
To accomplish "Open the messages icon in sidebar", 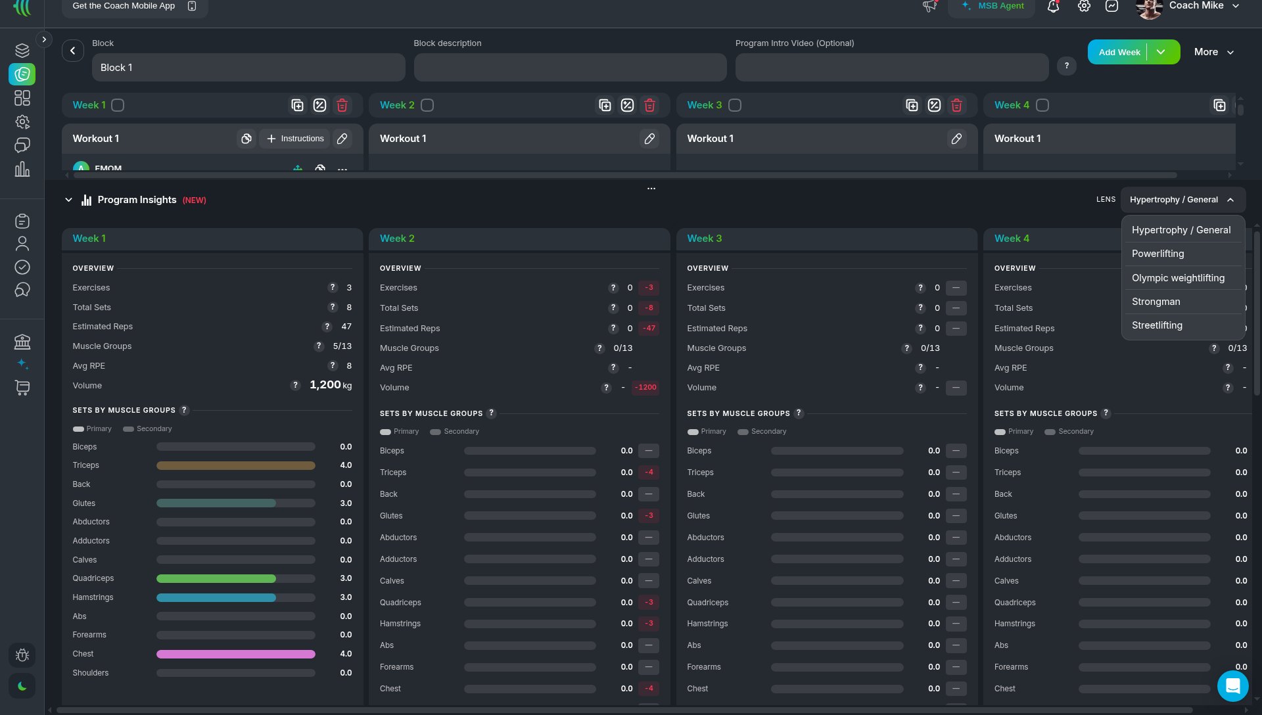I will pos(22,145).
